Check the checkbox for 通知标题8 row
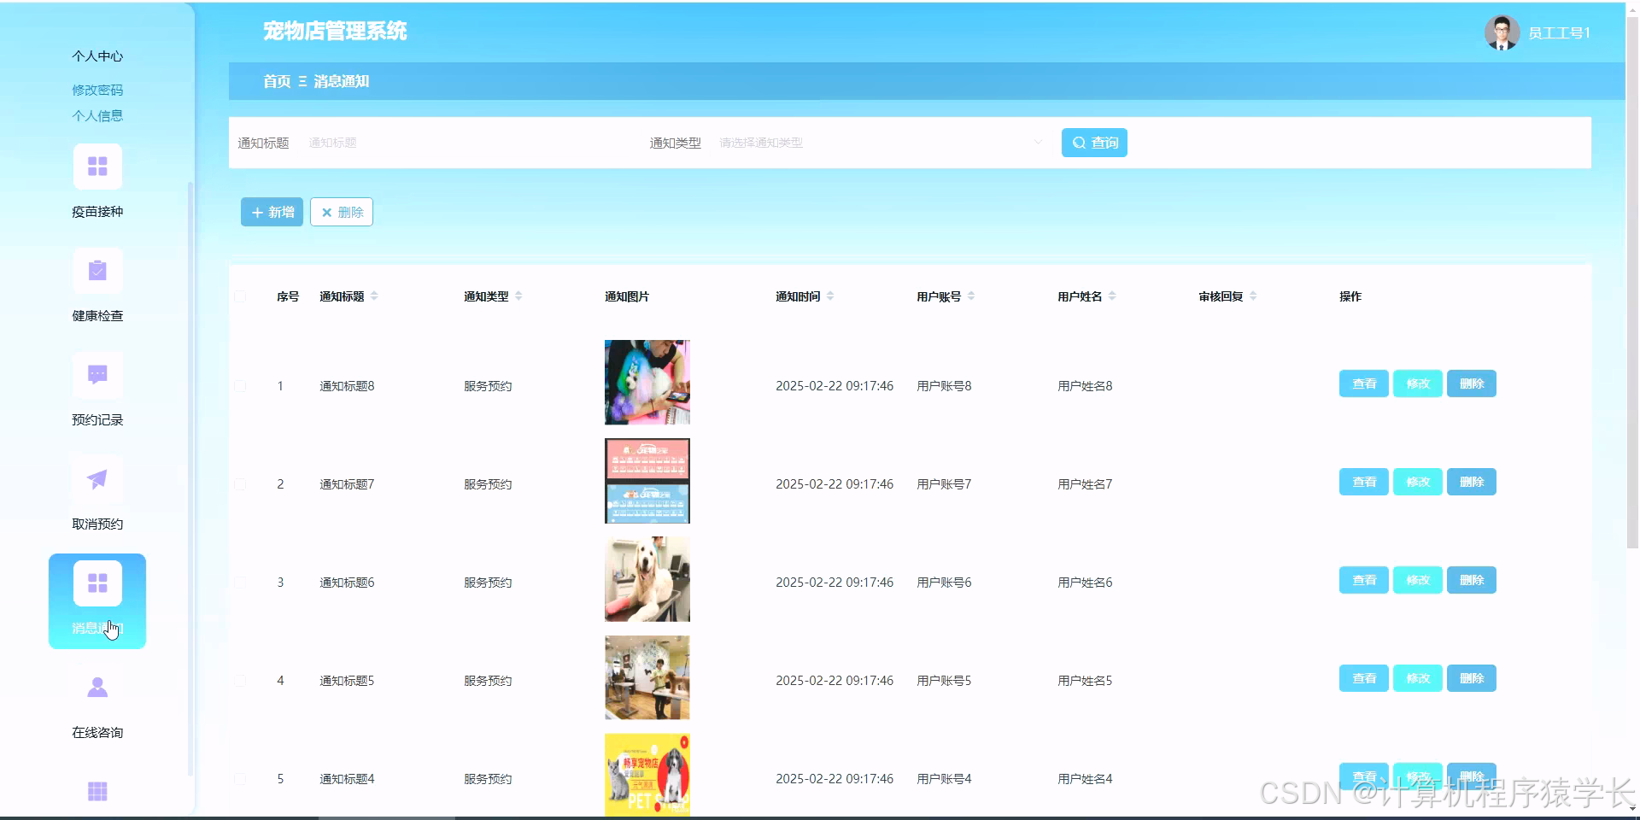This screenshot has width=1640, height=820. [240, 385]
